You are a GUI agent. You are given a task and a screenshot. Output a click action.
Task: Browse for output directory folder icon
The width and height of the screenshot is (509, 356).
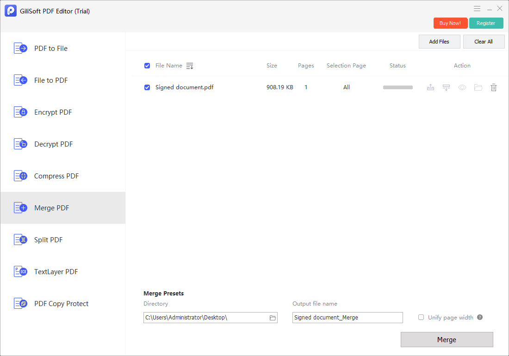[273, 318]
